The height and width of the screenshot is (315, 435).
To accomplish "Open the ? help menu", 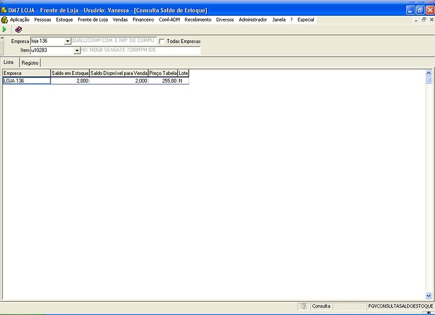I will point(291,20).
